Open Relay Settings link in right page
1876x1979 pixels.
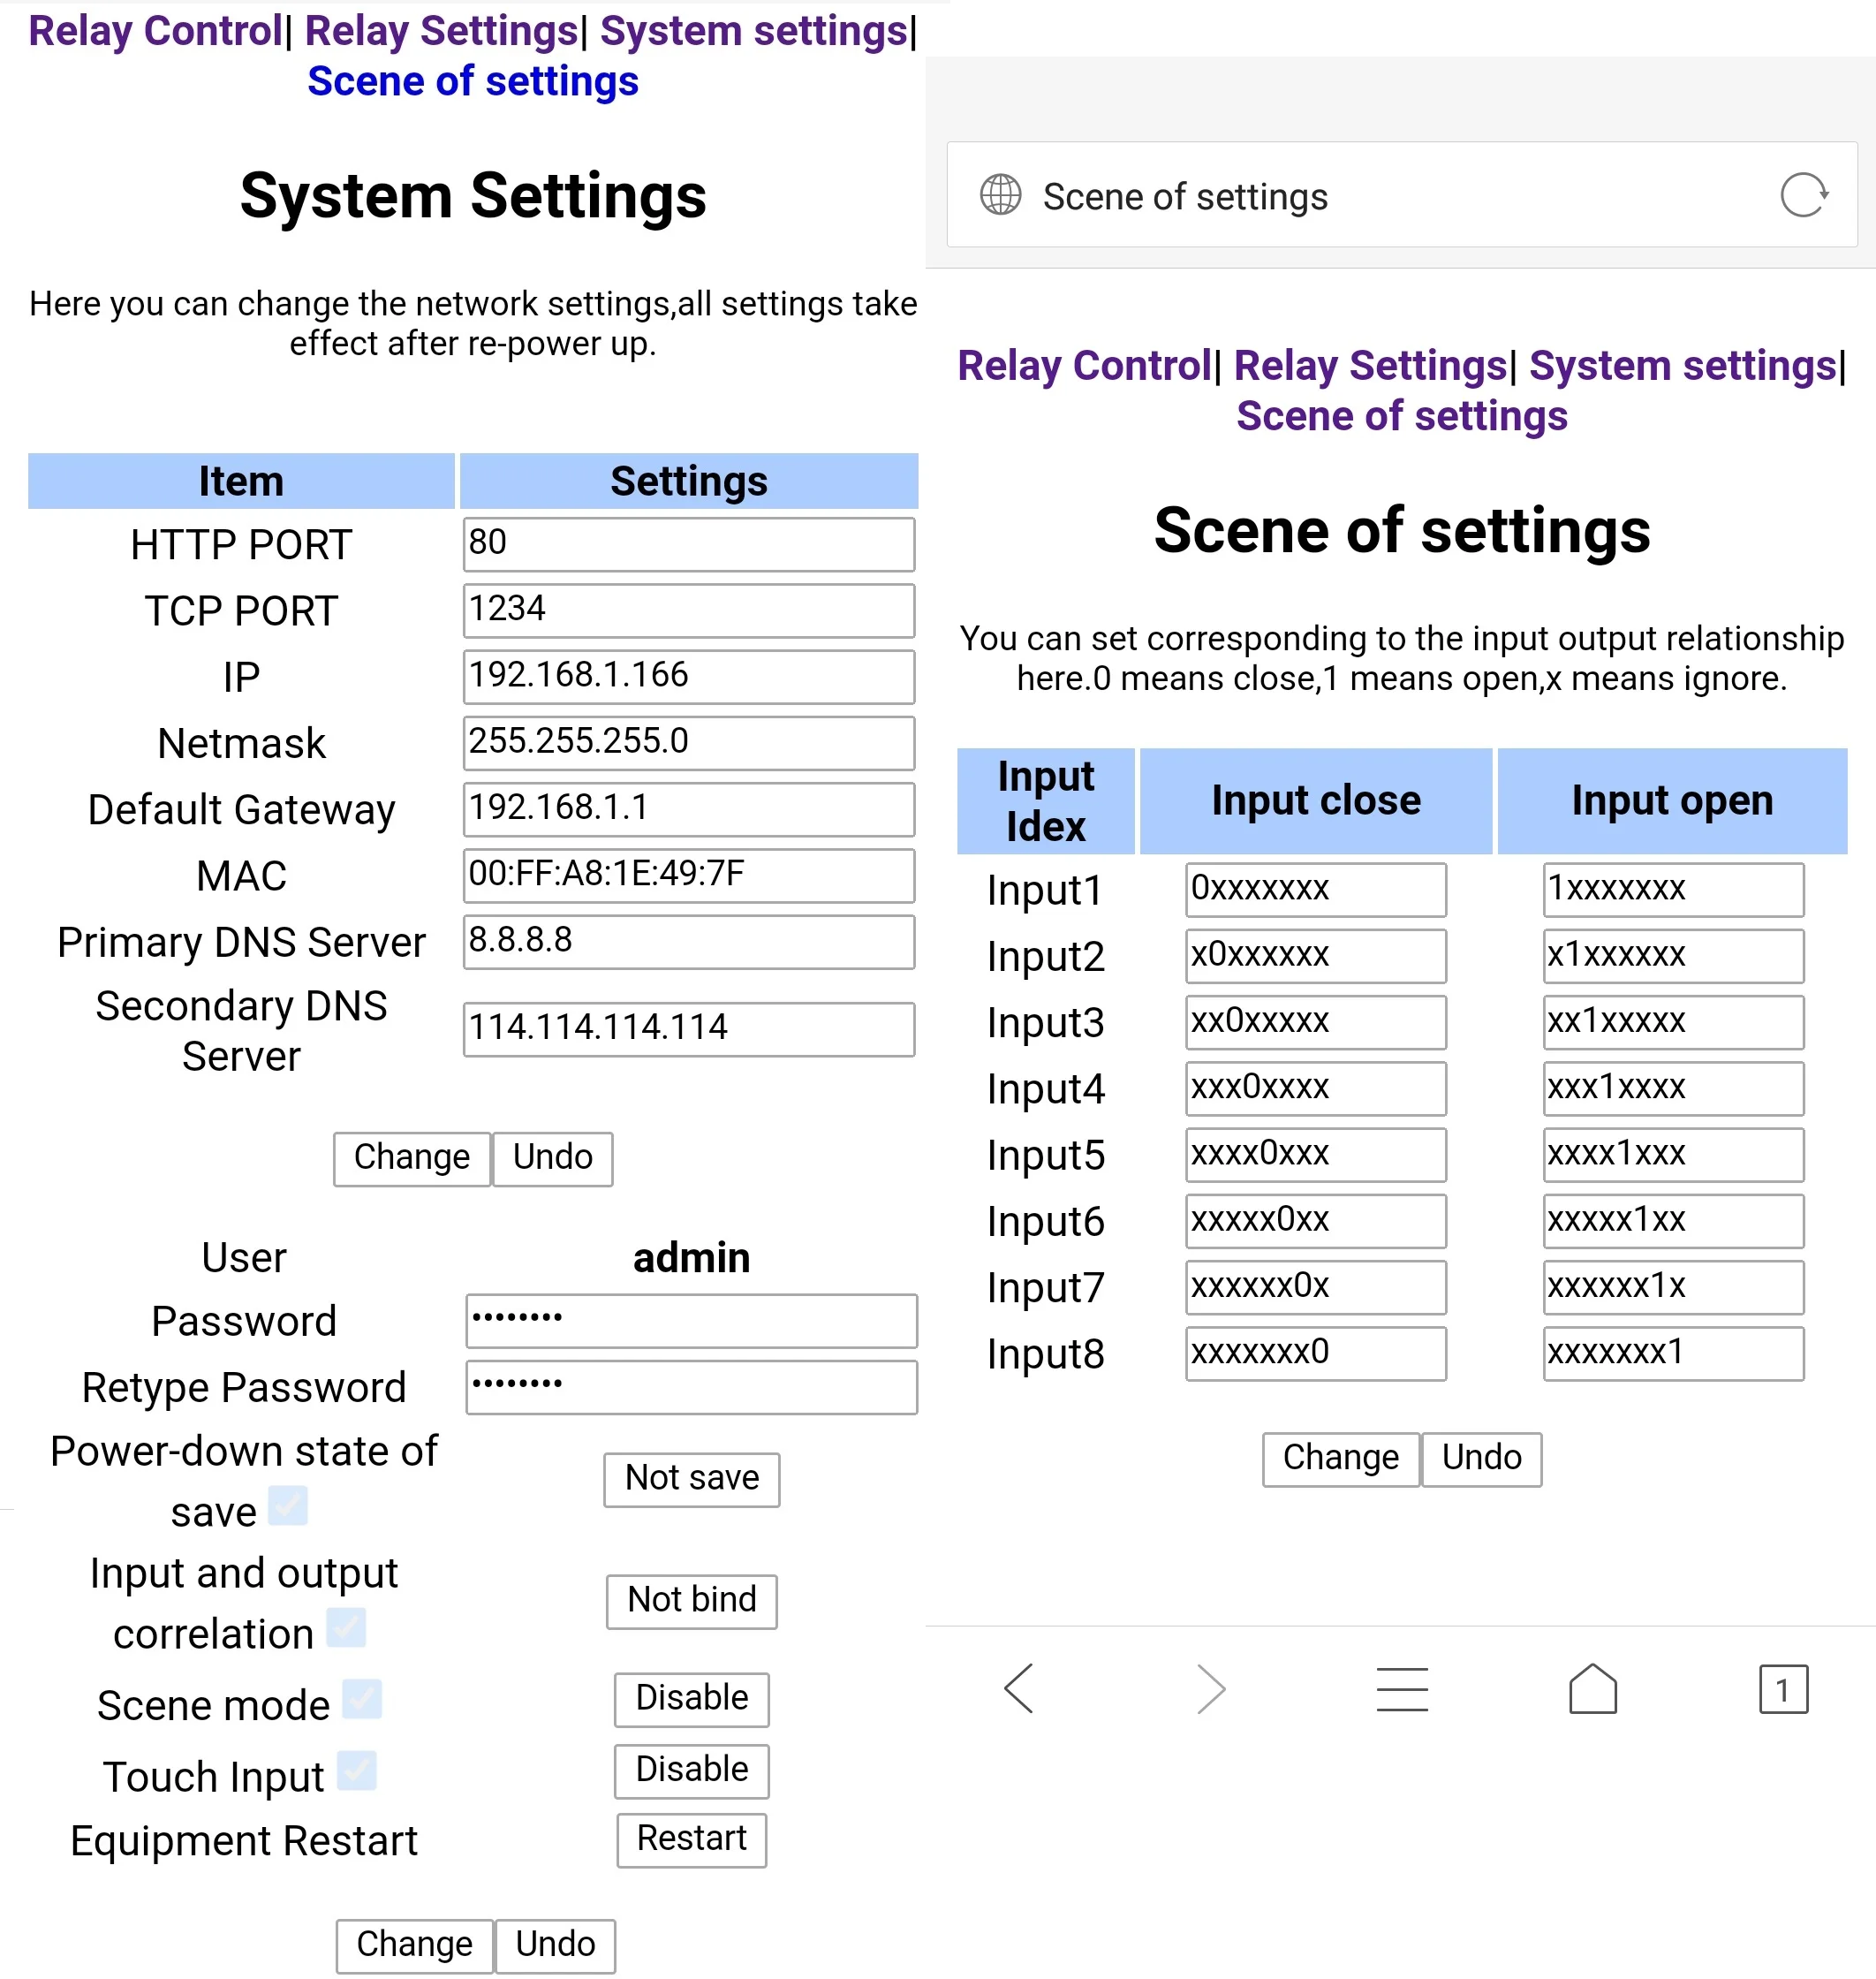(1370, 366)
